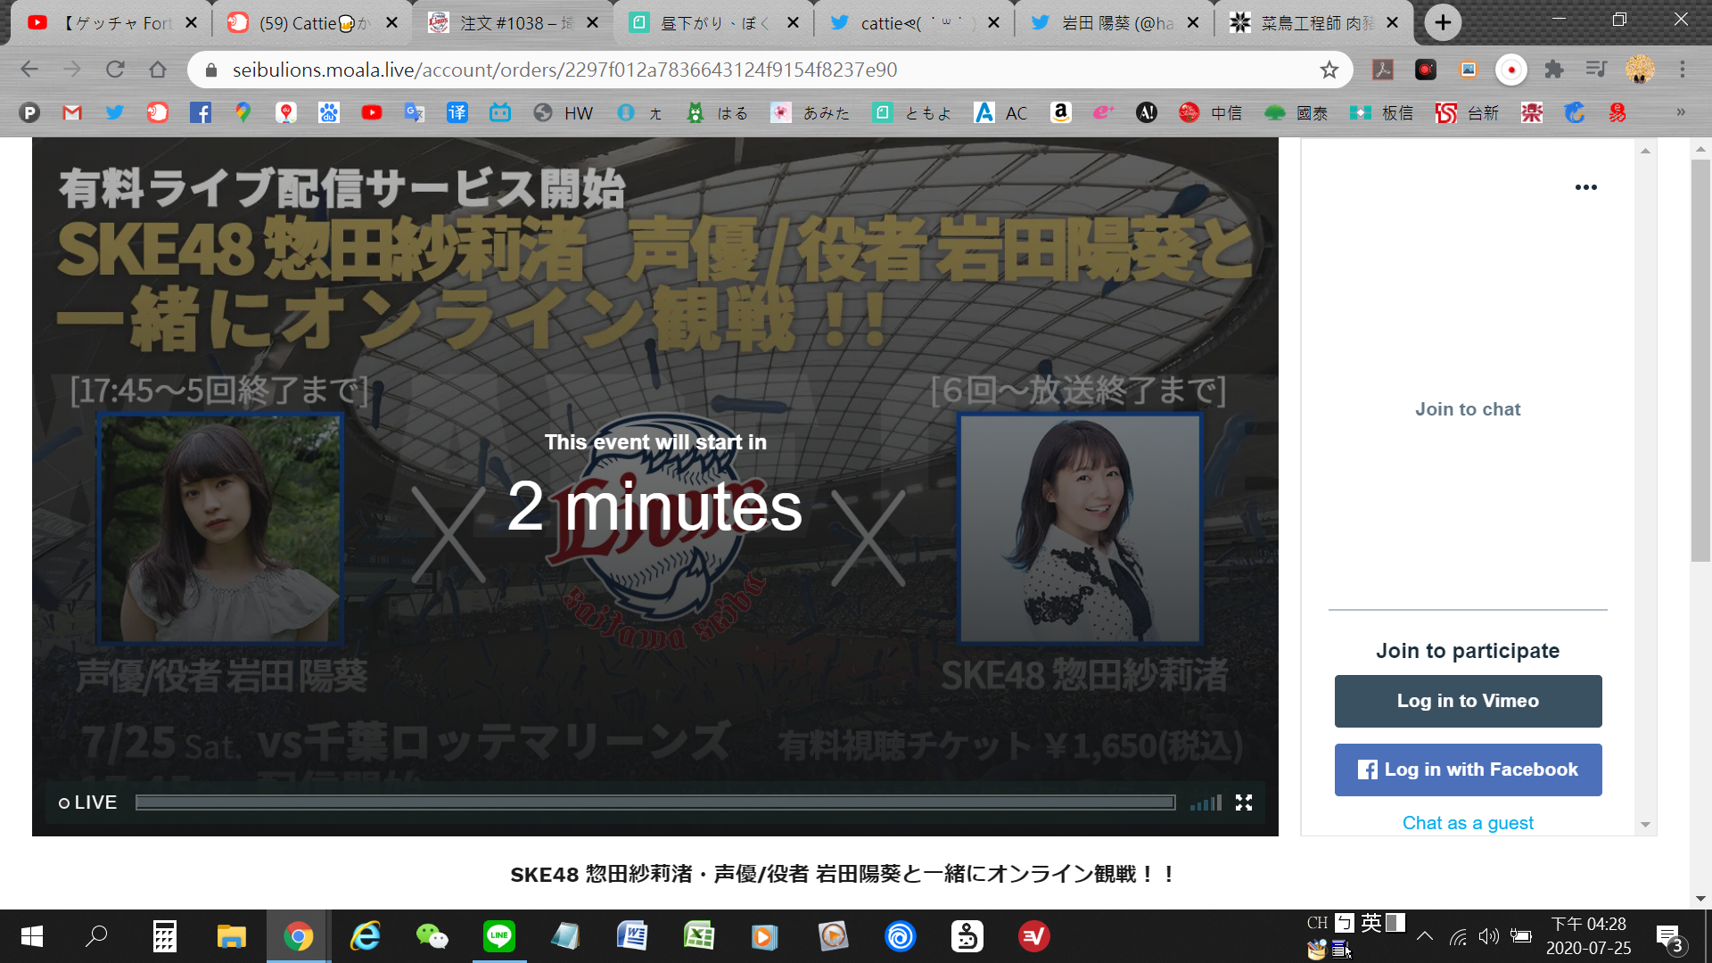
Task: Open Chrome's three-dot menu
Action: click(1683, 70)
